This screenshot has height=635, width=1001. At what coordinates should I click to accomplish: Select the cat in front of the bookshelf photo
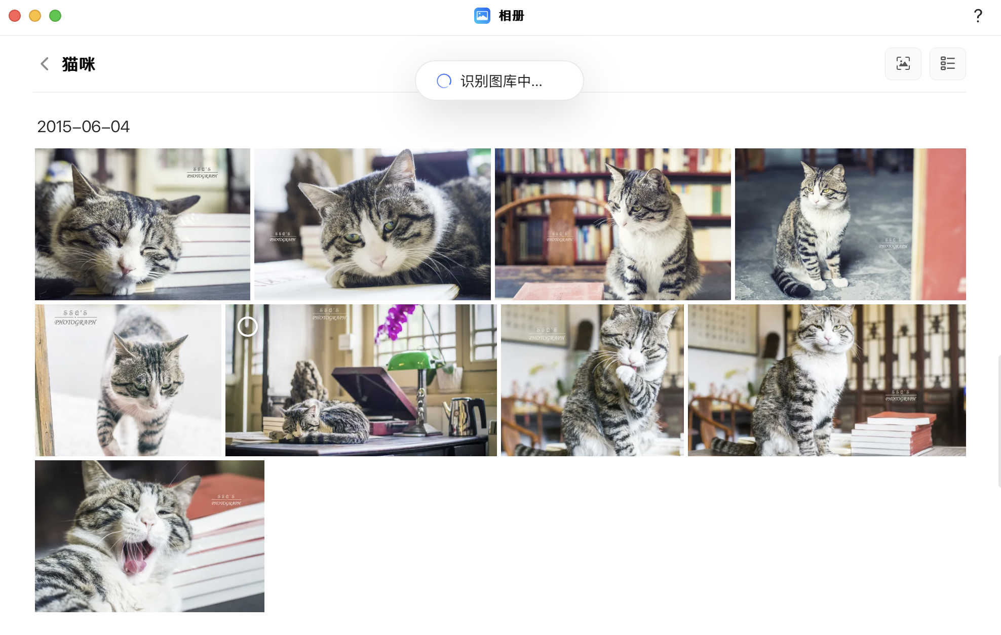coord(612,224)
